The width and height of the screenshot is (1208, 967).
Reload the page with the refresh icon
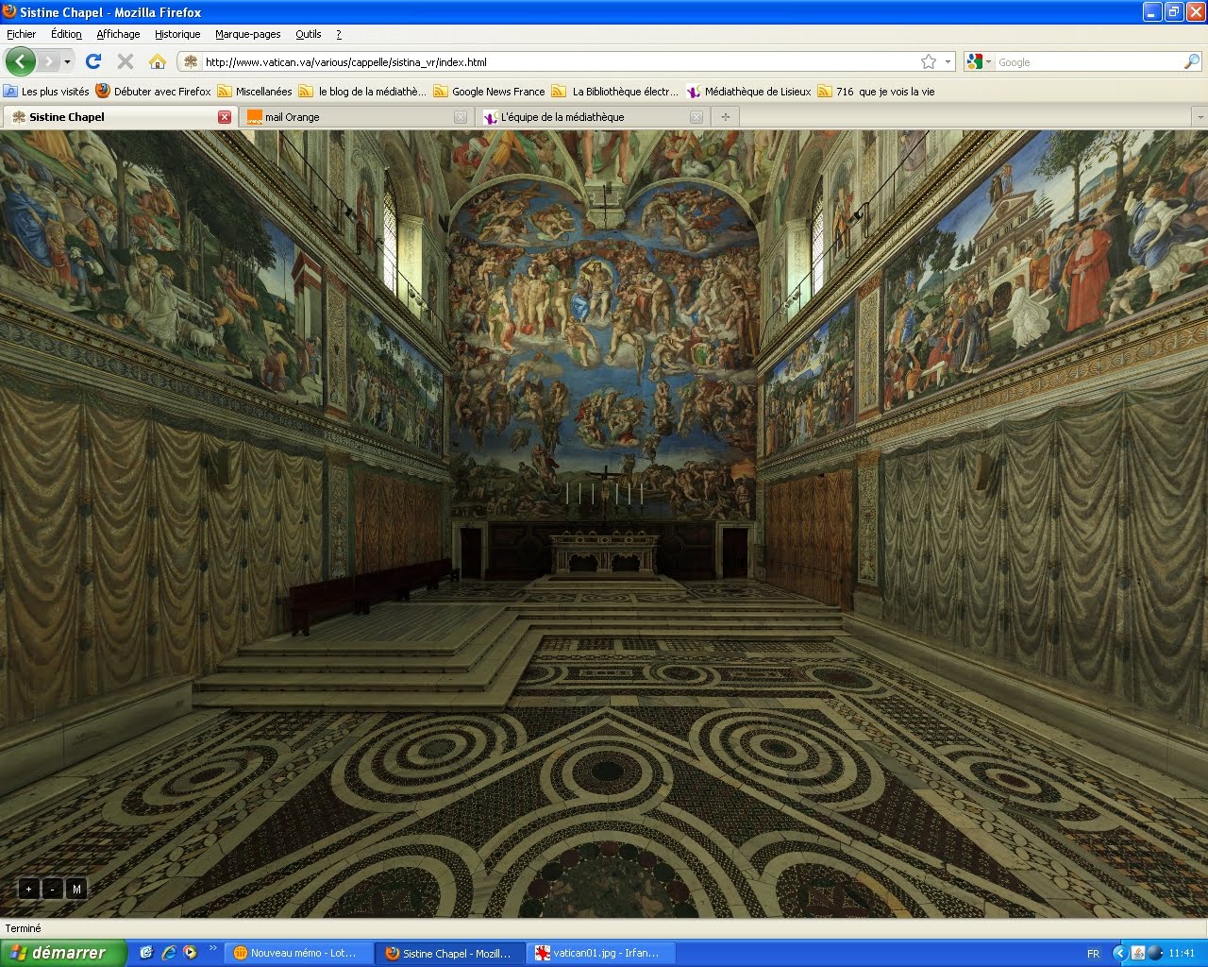92,61
